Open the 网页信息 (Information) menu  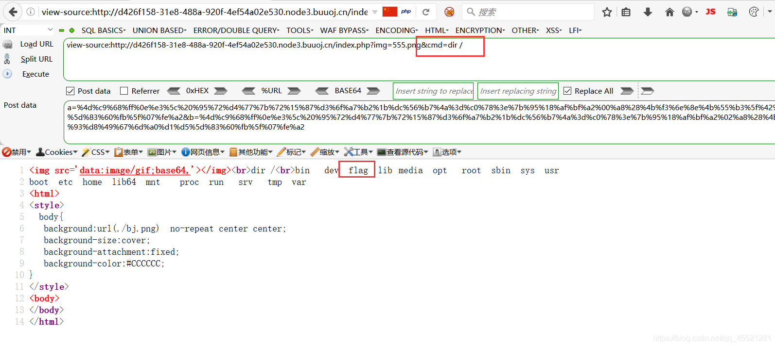click(x=203, y=152)
